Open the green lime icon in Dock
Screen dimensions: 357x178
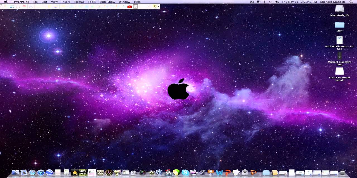177,173
